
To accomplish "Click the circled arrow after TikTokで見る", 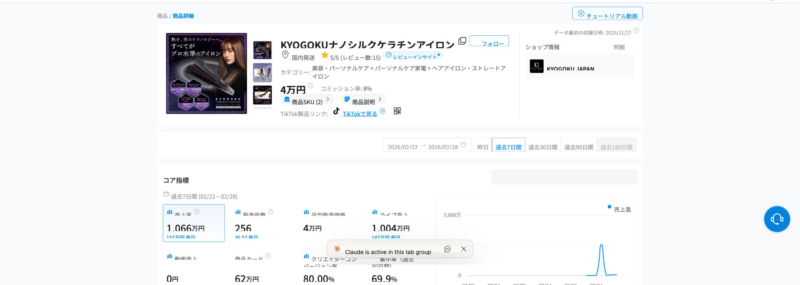I will coord(382,111).
